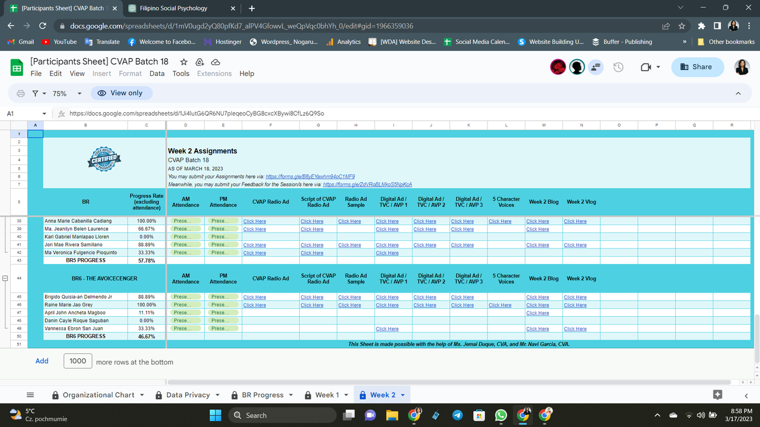Screen dimensions: 760x427
Task: Open the all sheets hamburger list
Action: [x=31, y=395]
